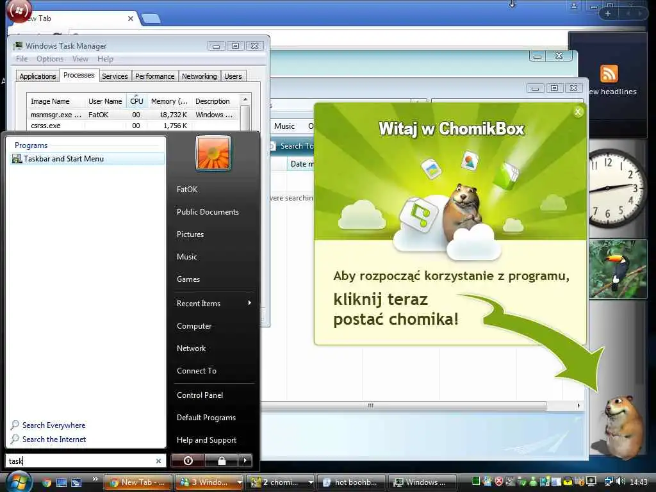
Task: Click the RSS feed headlines gadget icon
Action: pos(609,74)
